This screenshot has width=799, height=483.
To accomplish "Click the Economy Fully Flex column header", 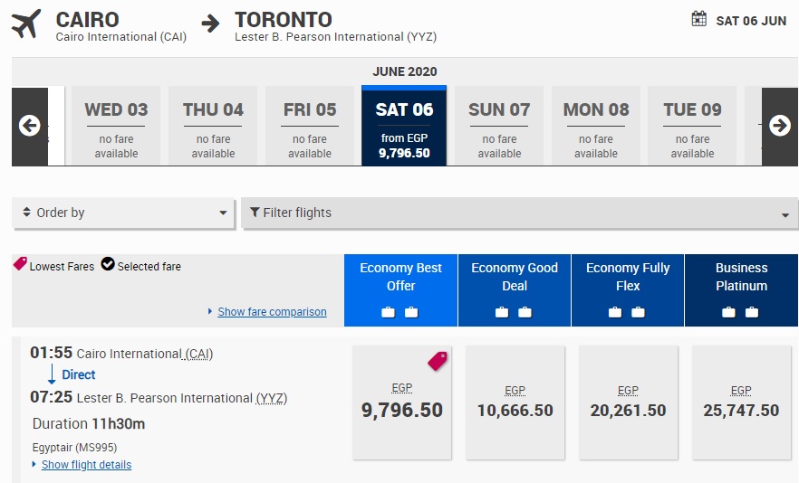I will [628, 277].
